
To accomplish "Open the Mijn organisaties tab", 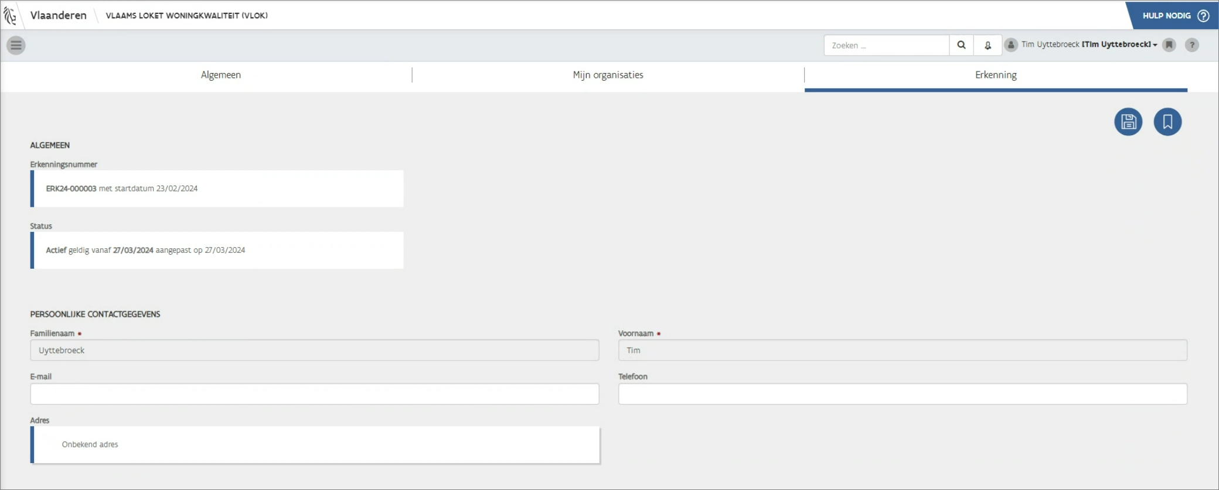I will tap(608, 75).
